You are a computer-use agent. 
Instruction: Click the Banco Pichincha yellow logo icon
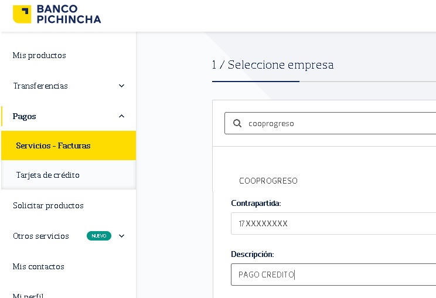(22, 14)
